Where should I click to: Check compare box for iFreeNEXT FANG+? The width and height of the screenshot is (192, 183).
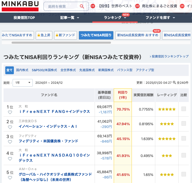tap(183, 109)
